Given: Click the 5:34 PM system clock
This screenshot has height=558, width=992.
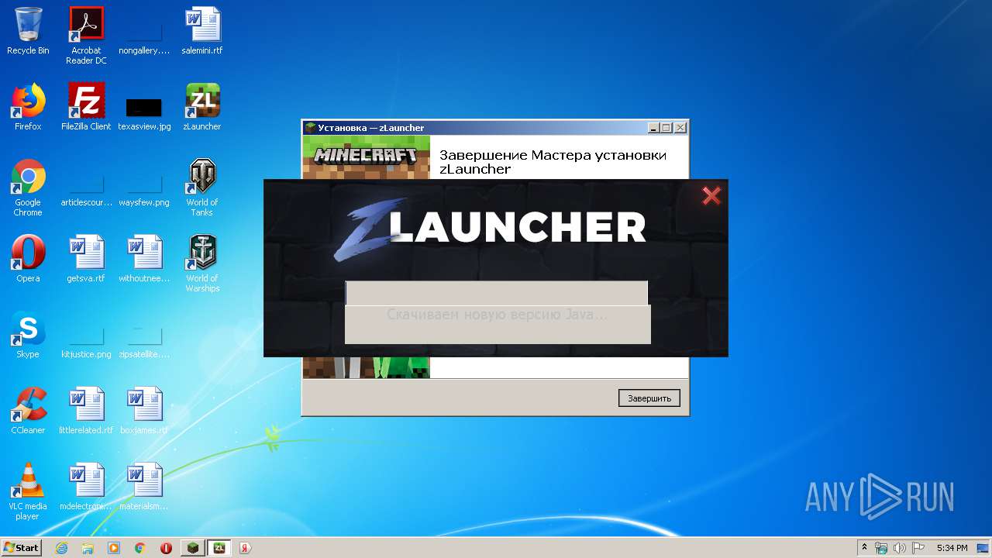Looking at the screenshot, I should tap(952, 548).
